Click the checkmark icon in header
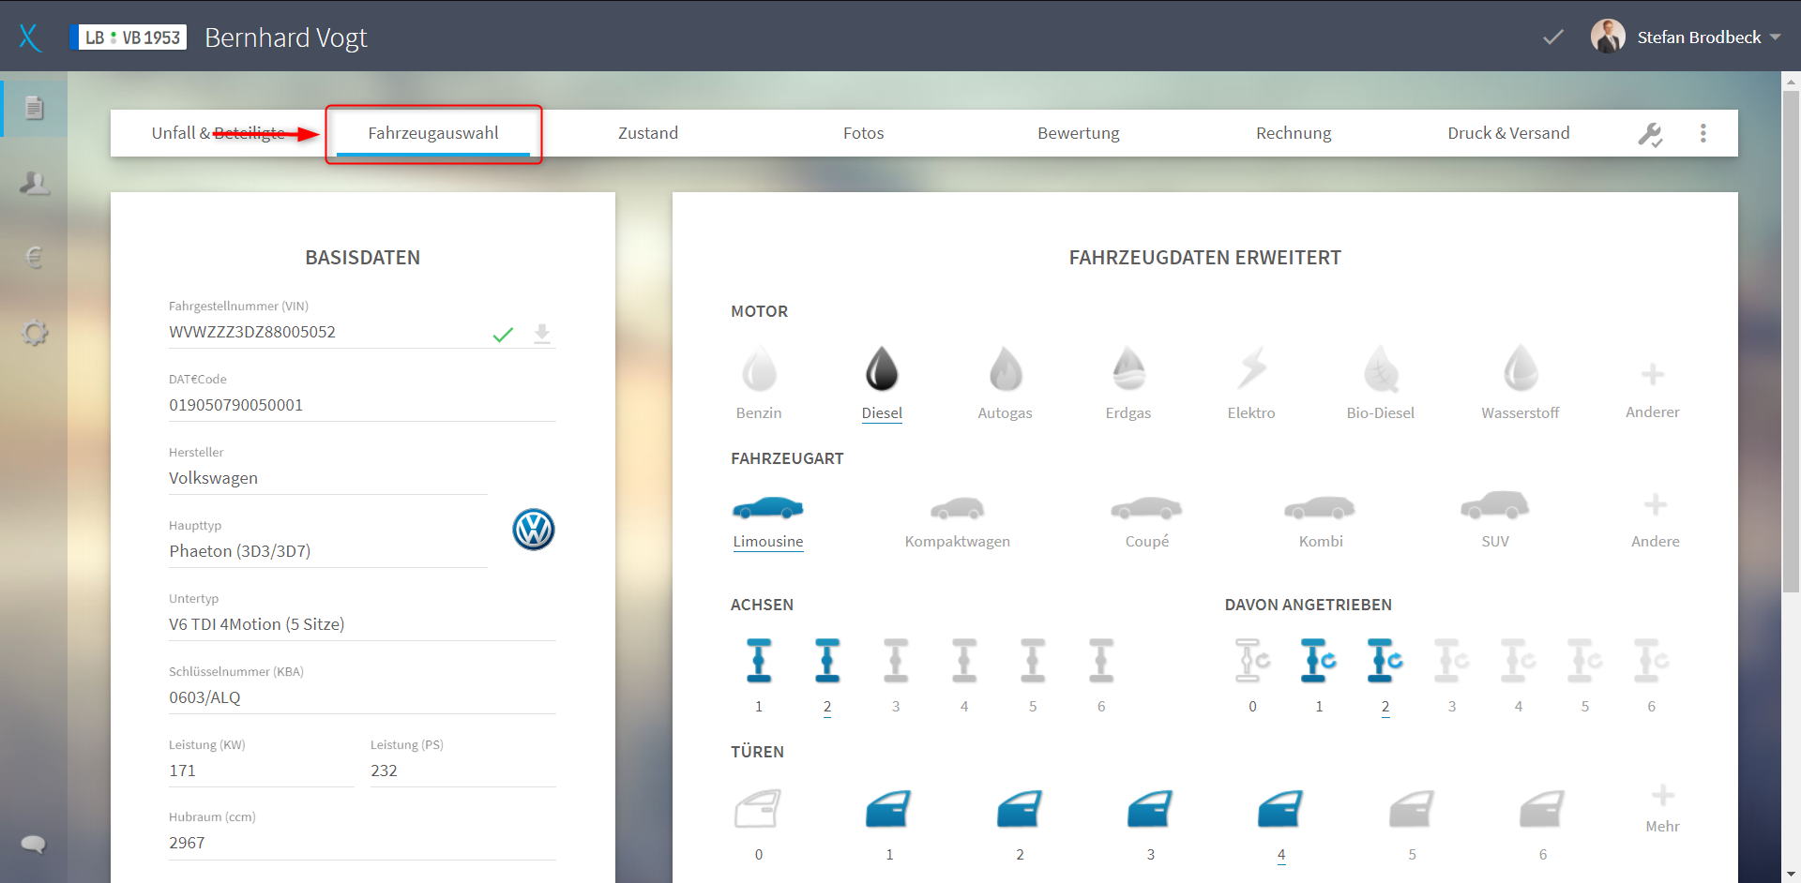The height and width of the screenshot is (883, 1801). [x=1553, y=37]
